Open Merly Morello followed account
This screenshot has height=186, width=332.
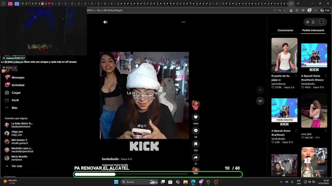click(16, 158)
